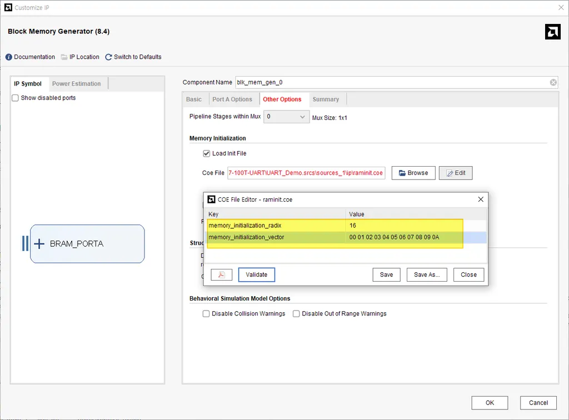Close the COE File Editor dialog
This screenshot has height=420, width=569.
(481, 199)
